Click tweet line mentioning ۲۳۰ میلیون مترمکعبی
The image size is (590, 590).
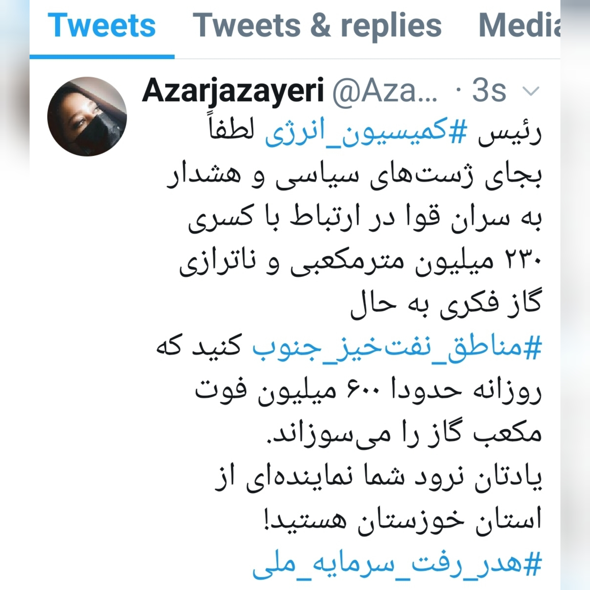click(x=360, y=262)
